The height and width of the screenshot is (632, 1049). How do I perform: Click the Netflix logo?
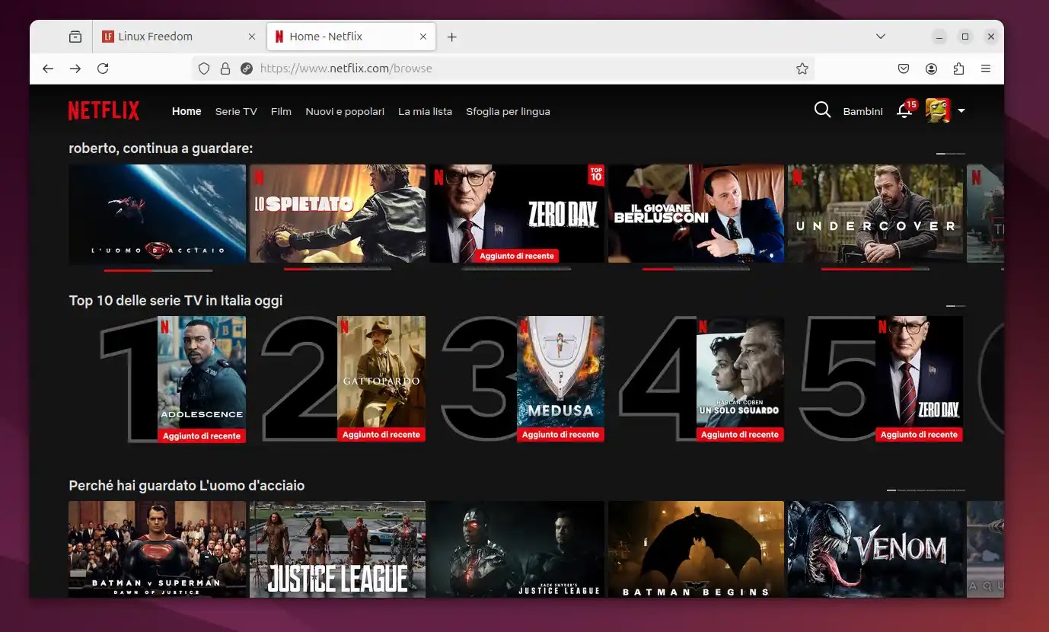(104, 111)
